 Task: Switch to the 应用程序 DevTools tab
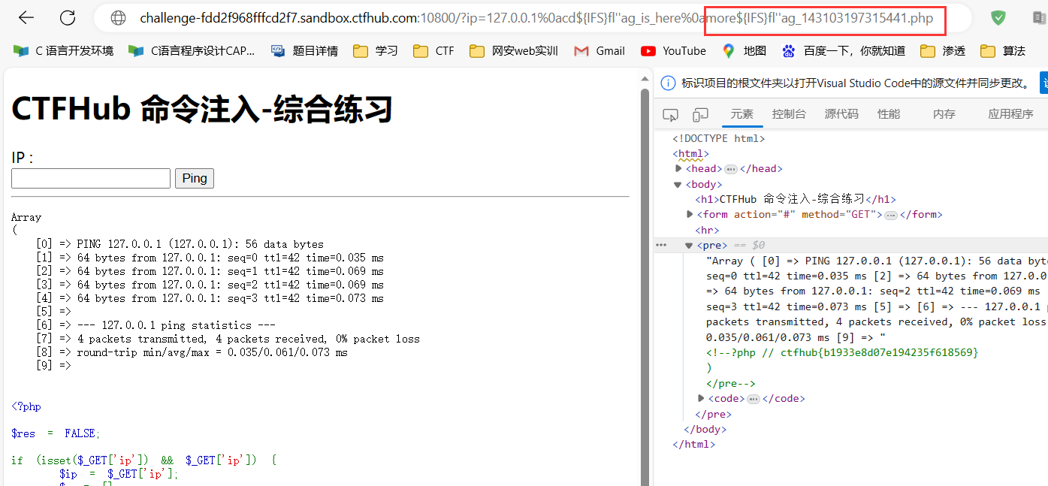(1010, 114)
